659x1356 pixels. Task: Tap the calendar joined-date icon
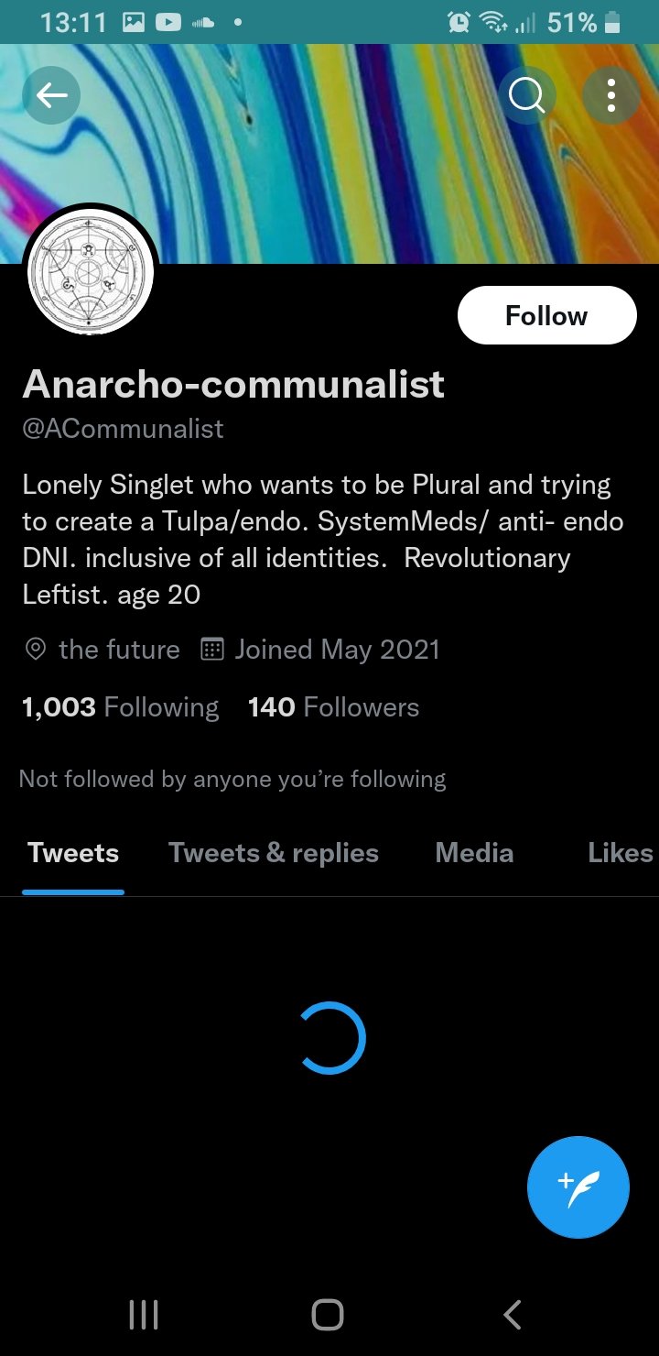212,650
